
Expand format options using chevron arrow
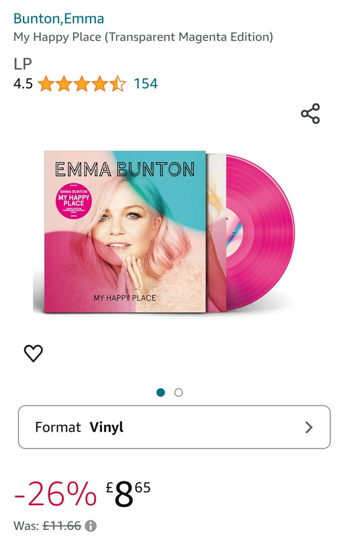pyautogui.click(x=309, y=428)
